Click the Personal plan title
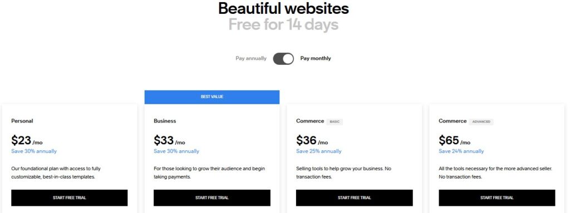This screenshot has height=213, width=570. pyautogui.click(x=22, y=121)
